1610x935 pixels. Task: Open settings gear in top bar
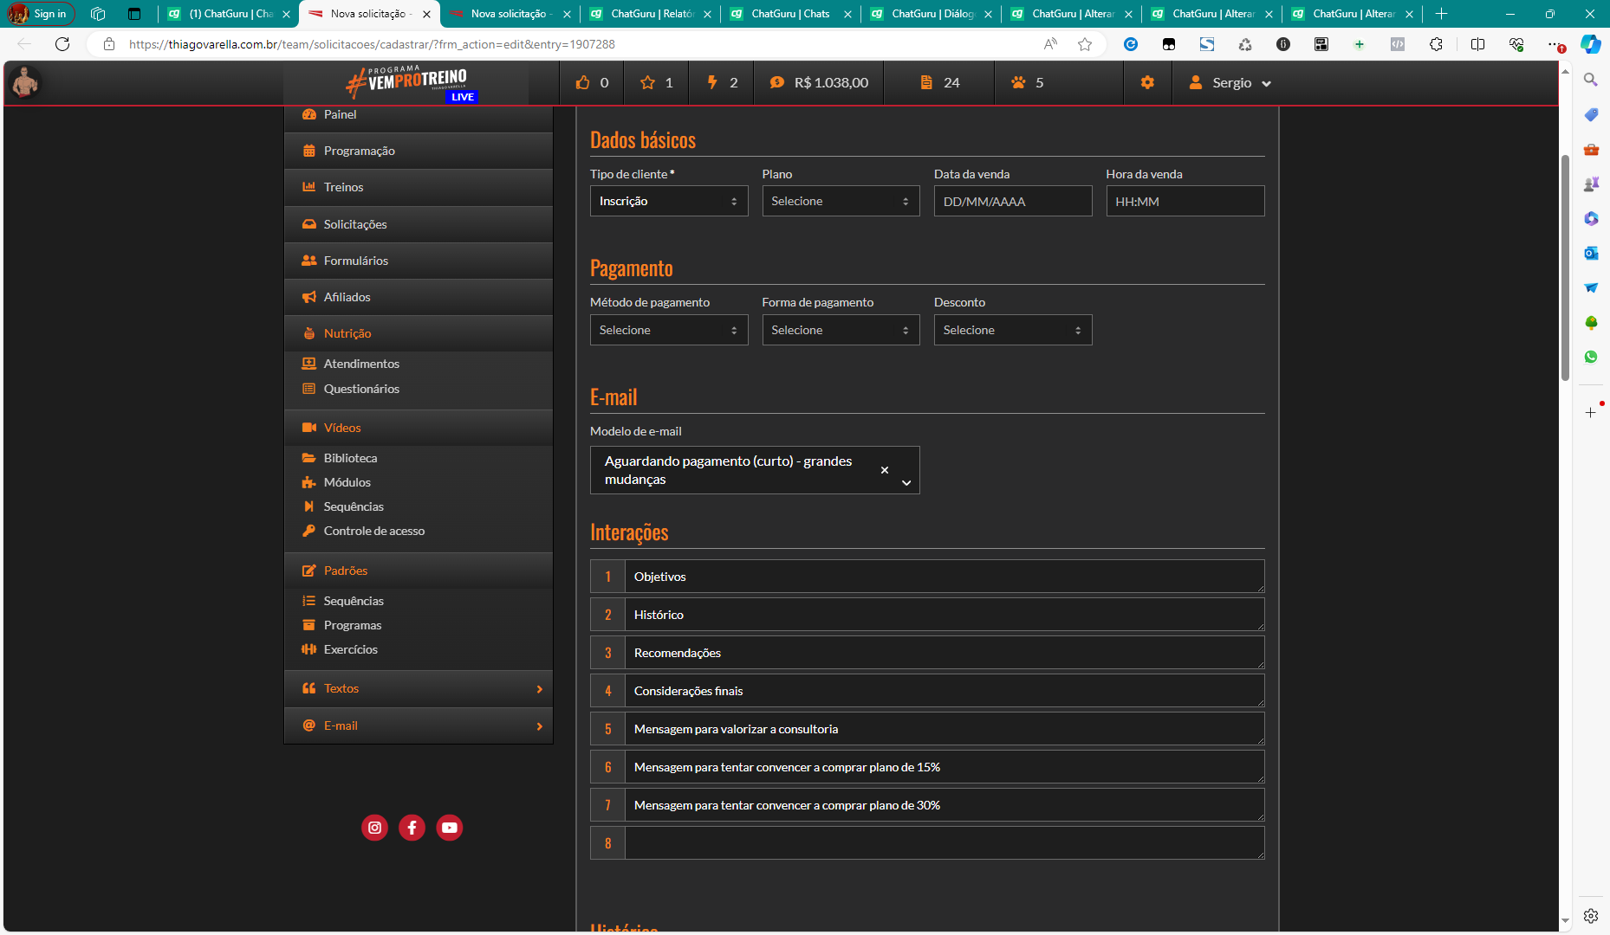click(x=1147, y=82)
